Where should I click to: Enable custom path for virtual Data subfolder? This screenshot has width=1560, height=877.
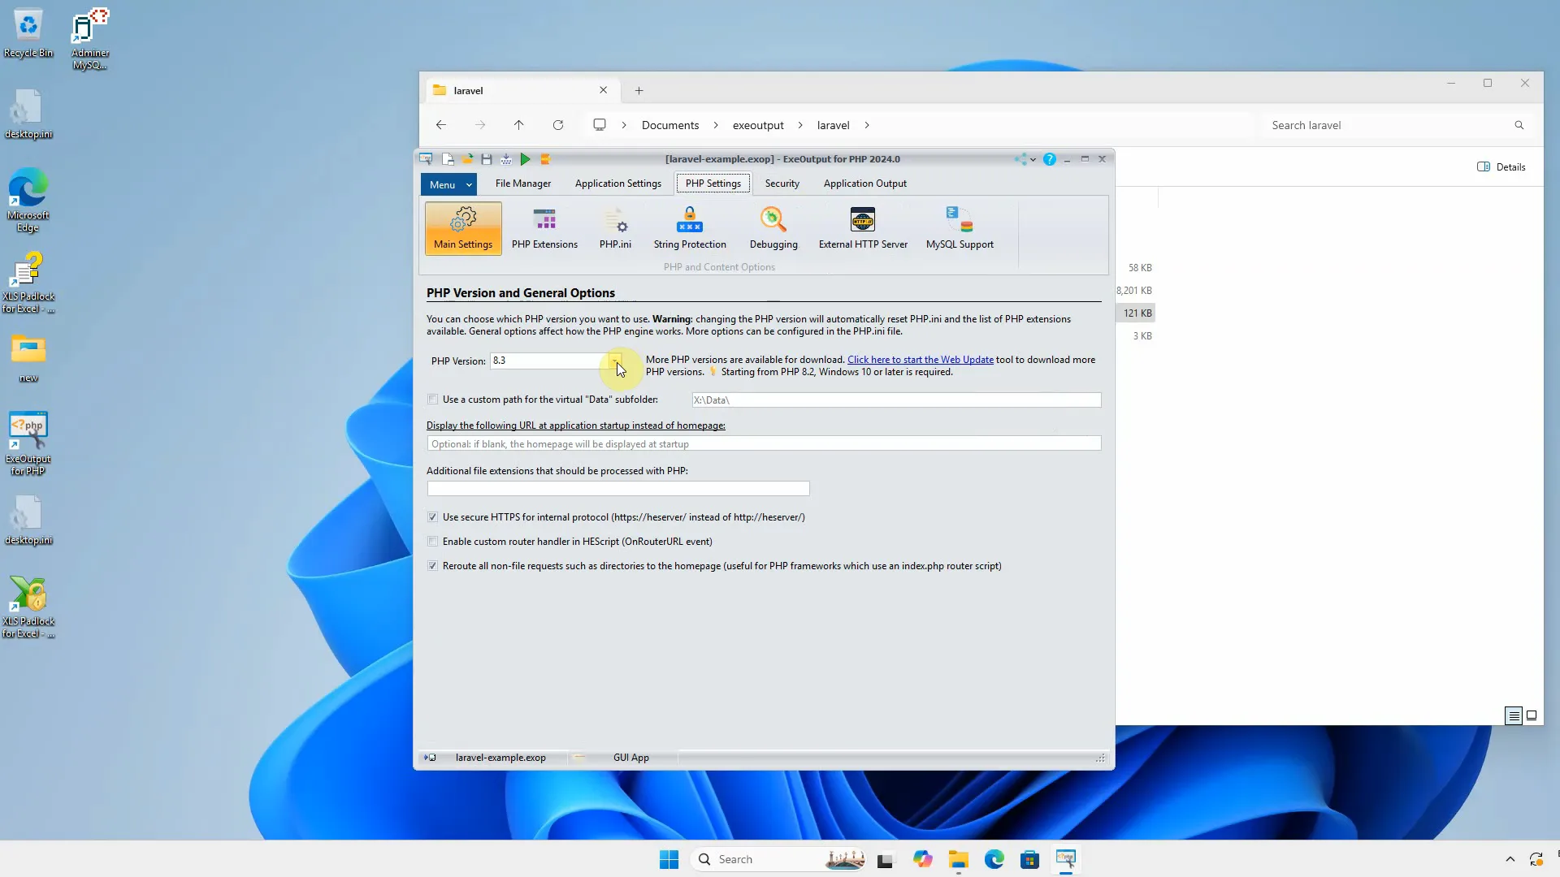[x=433, y=400]
